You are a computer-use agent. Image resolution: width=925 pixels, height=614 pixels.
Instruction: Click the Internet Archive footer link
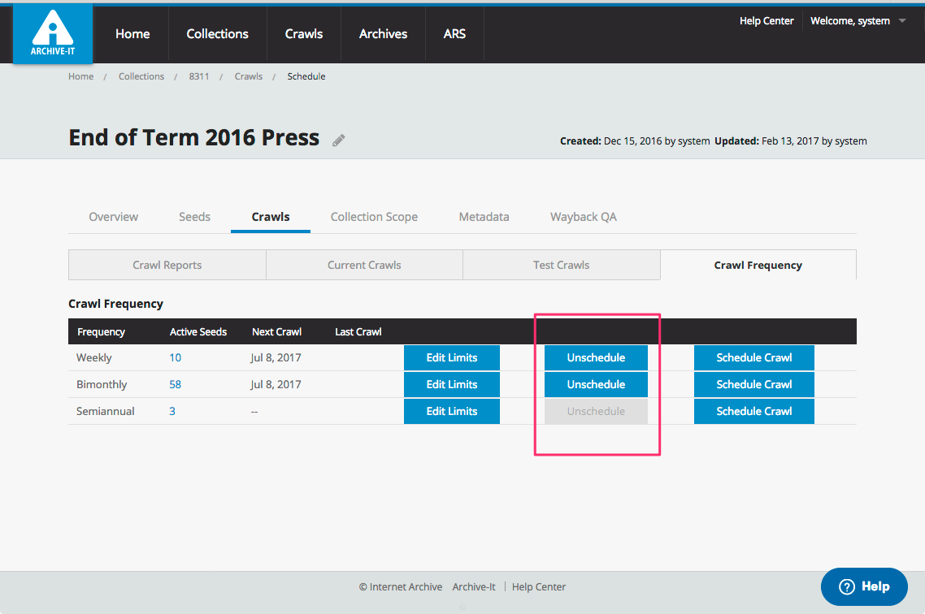click(x=406, y=586)
